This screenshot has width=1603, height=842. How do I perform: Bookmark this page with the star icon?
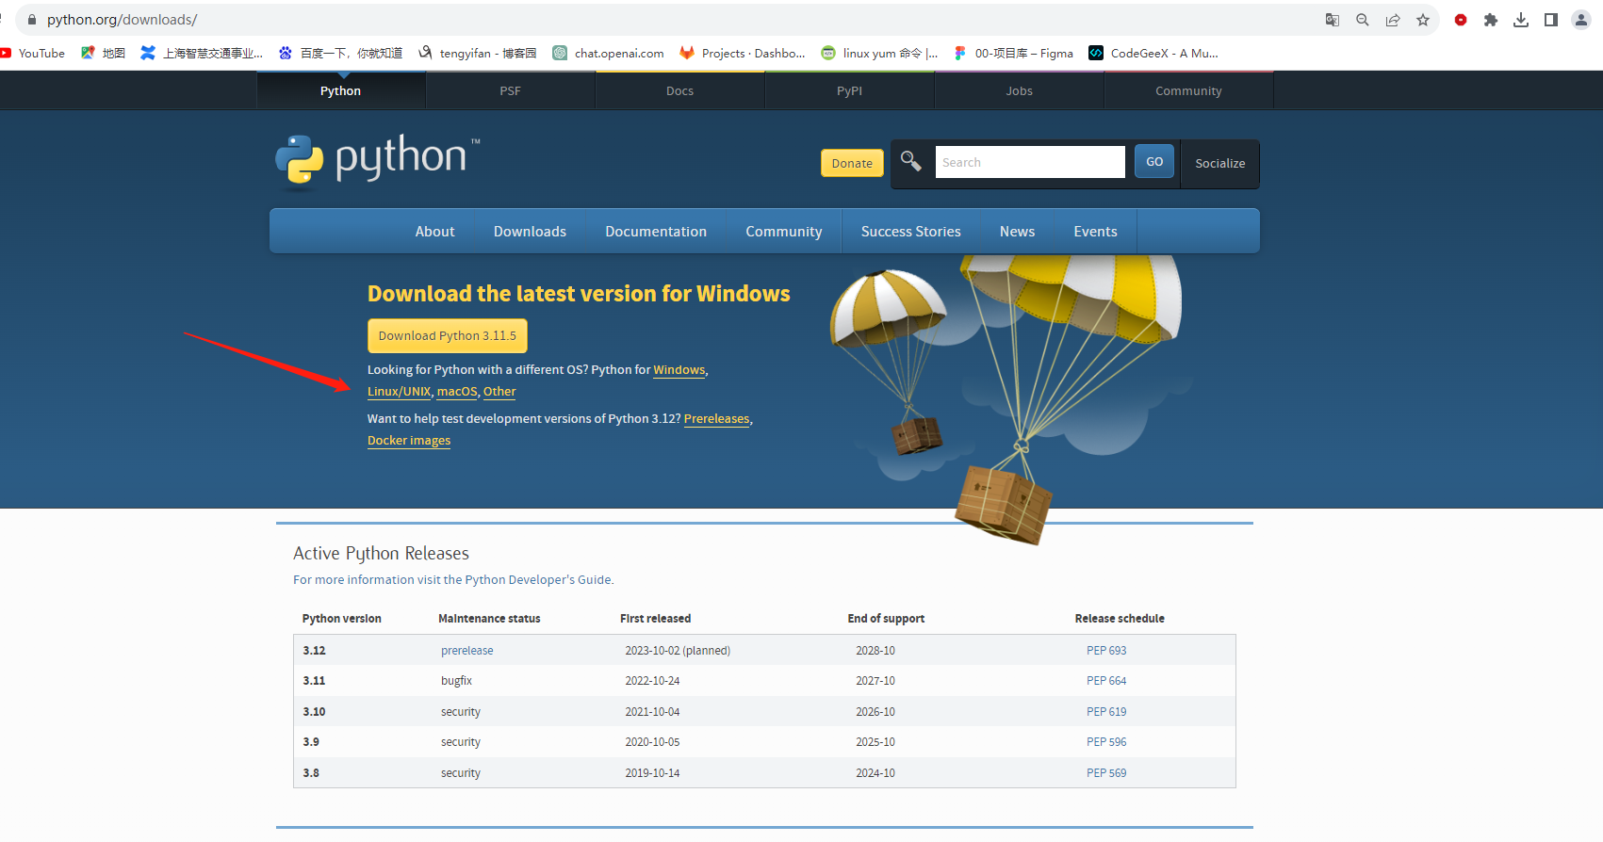(x=1423, y=20)
